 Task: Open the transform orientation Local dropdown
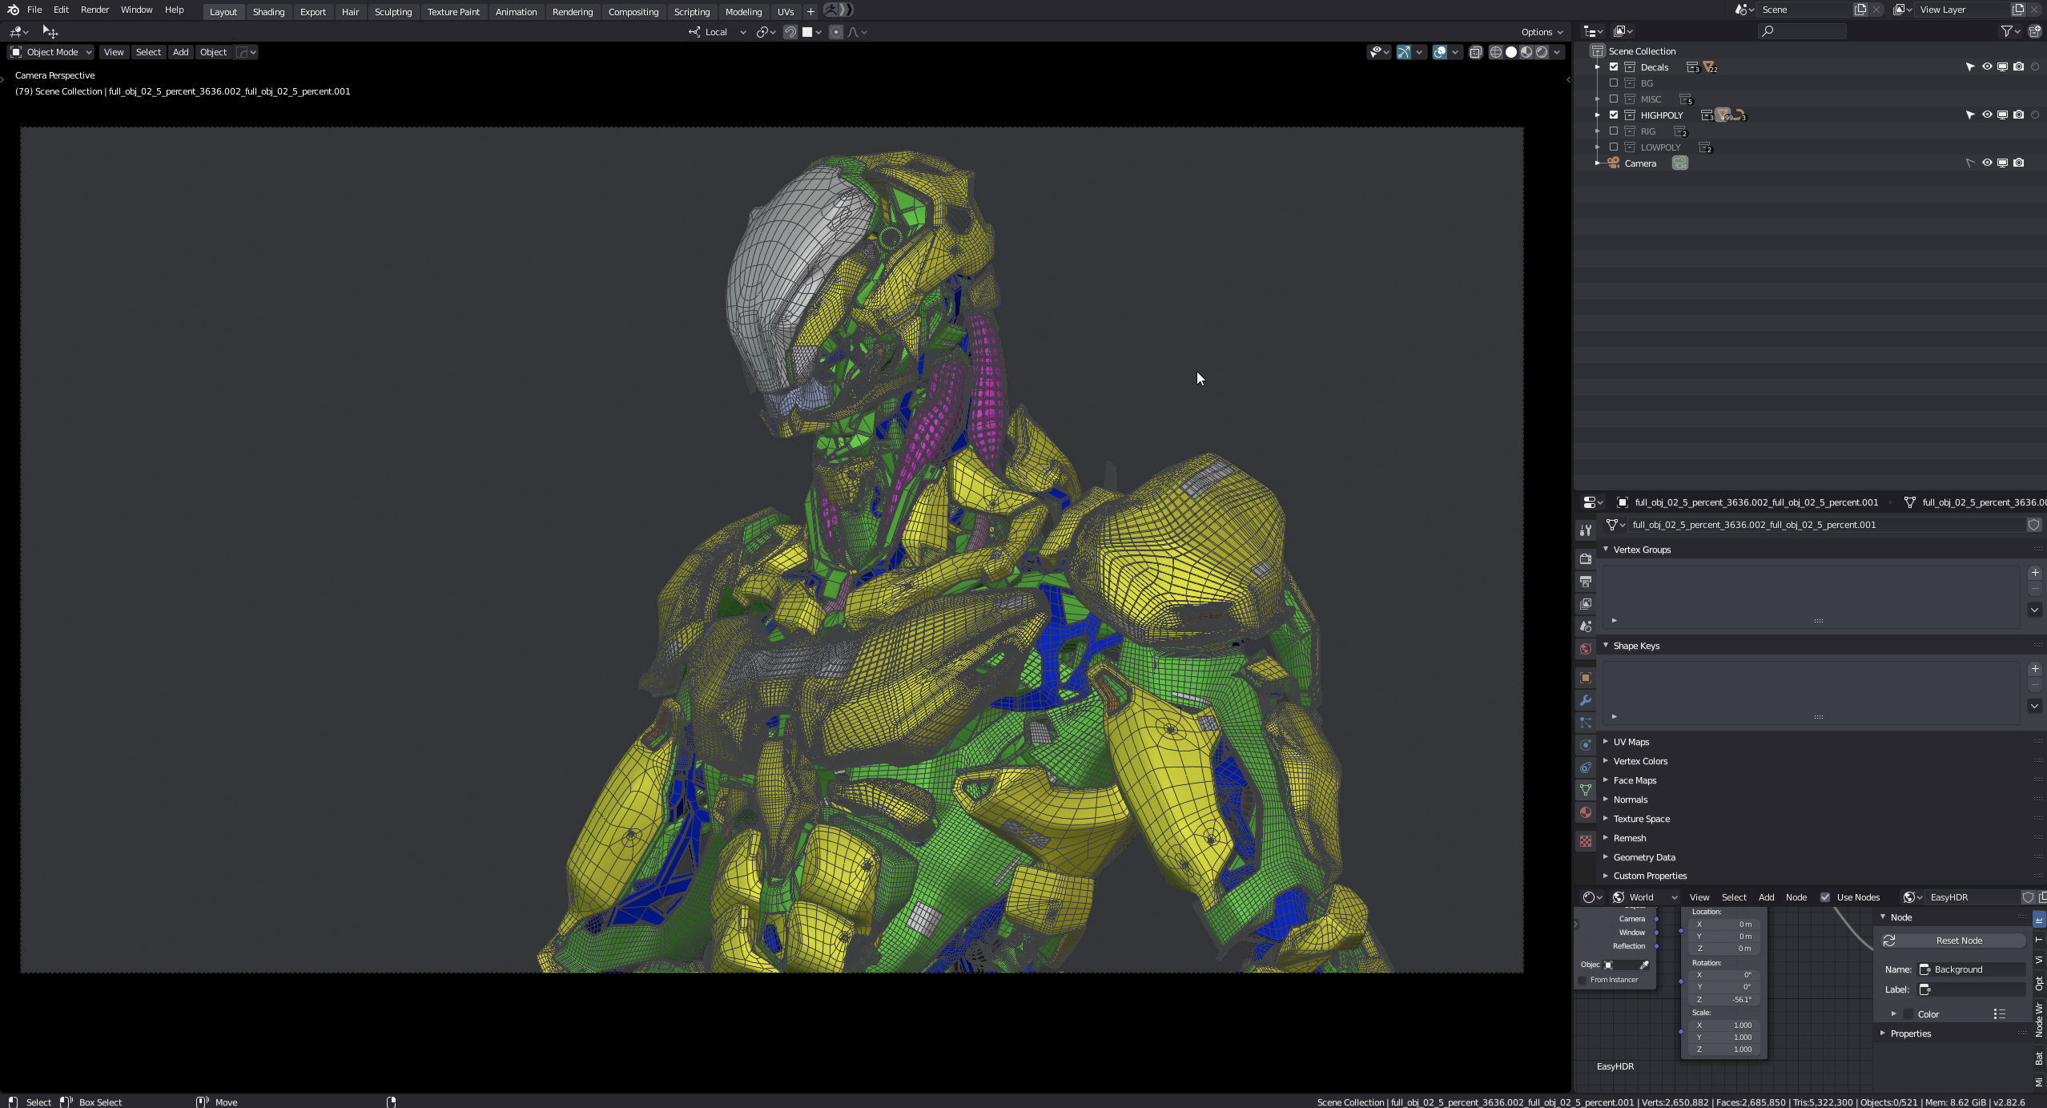[x=715, y=32]
